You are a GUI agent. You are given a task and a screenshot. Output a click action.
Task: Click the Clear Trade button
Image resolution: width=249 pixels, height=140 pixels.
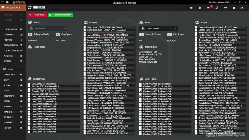(37, 15)
